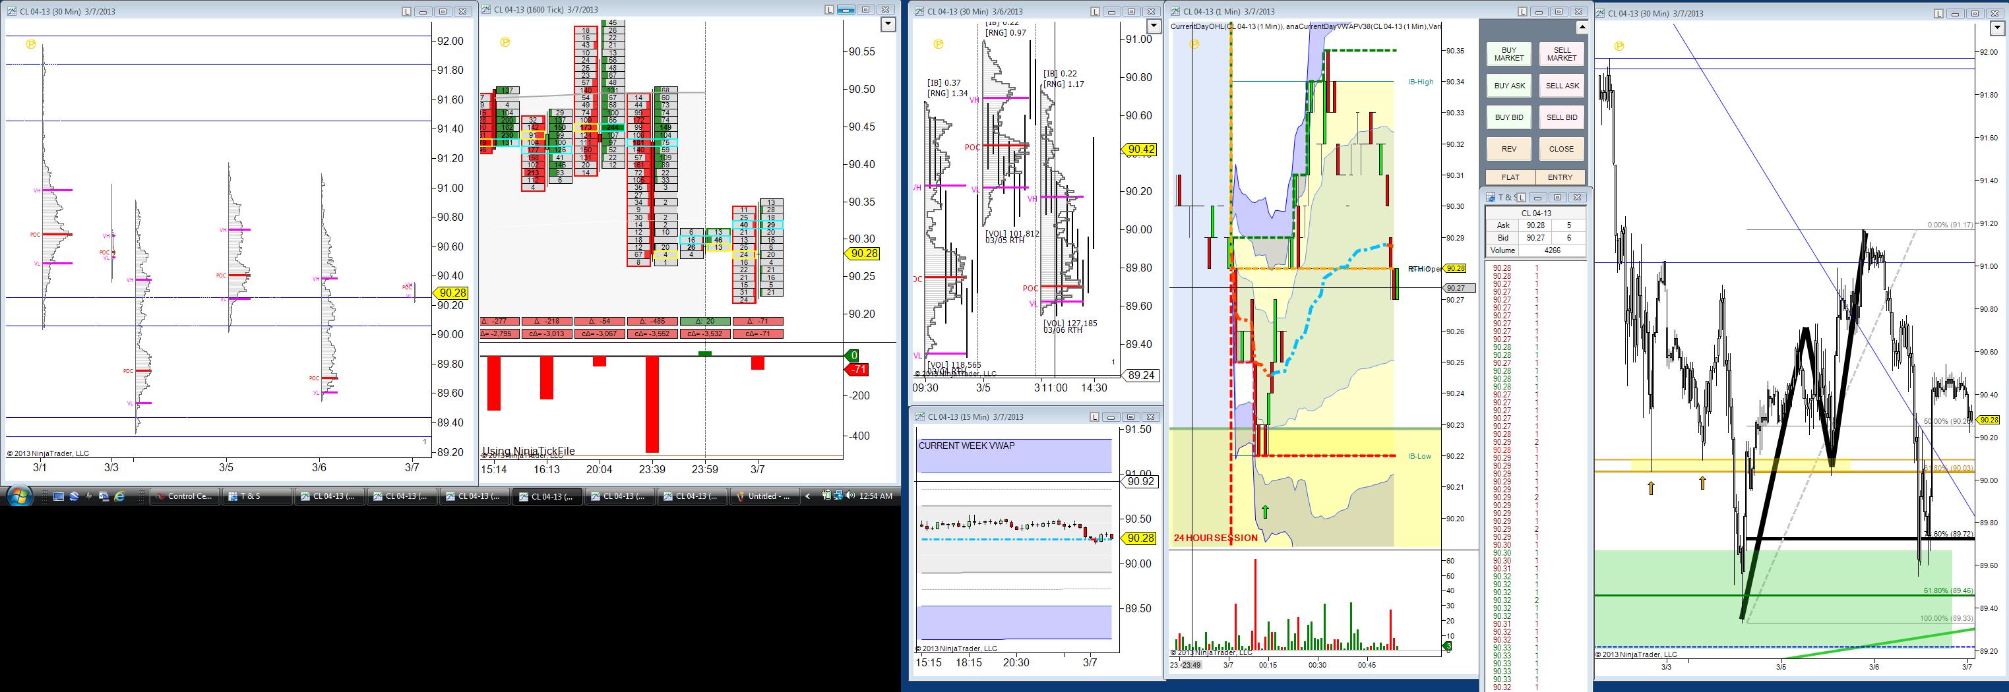This screenshot has width=2009, height=692.
Task: Click the chart icon in 1 Min window title
Action: pyautogui.click(x=1175, y=12)
